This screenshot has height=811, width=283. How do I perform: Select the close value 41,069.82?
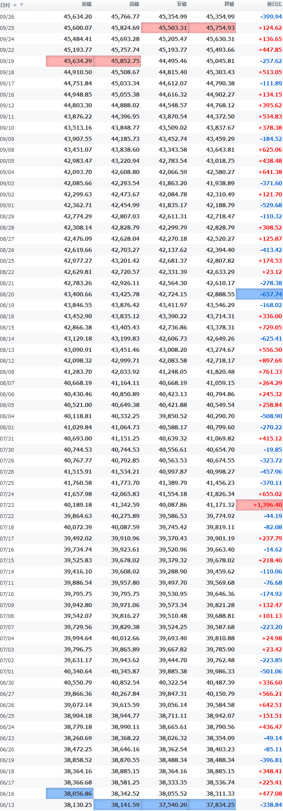click(221, 438)
